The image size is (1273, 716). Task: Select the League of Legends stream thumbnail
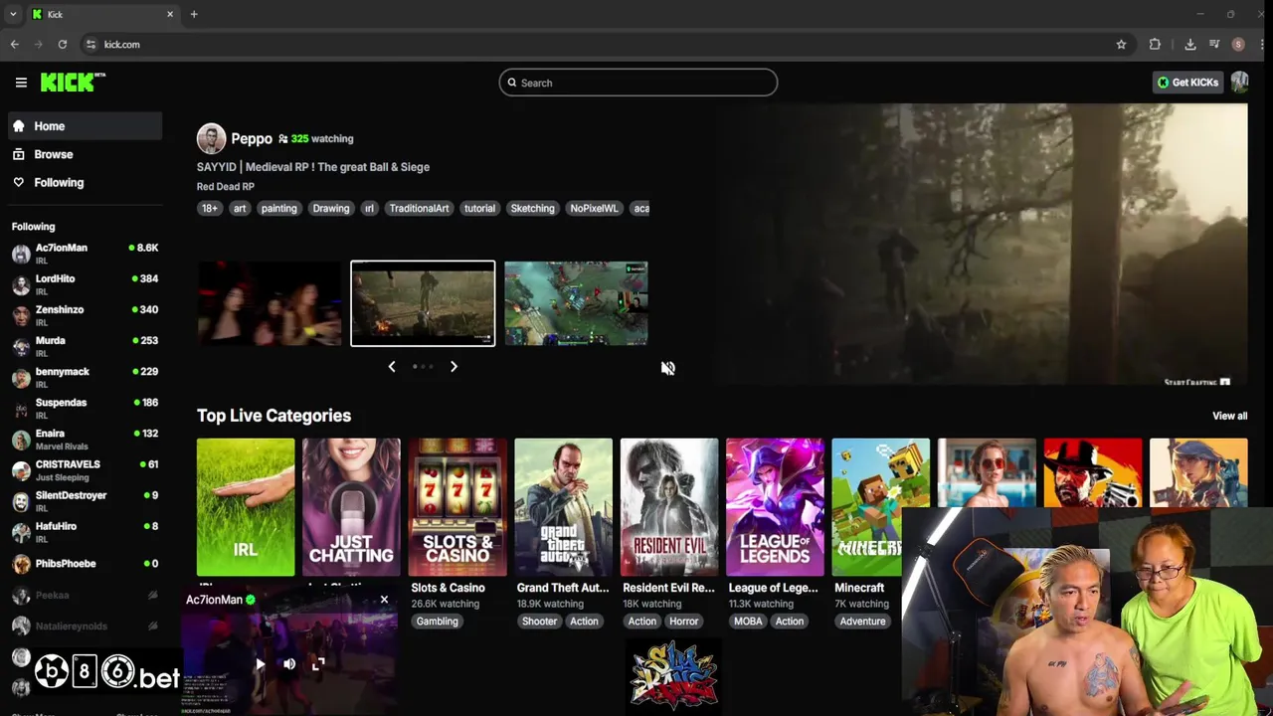[x=576, y=303]
